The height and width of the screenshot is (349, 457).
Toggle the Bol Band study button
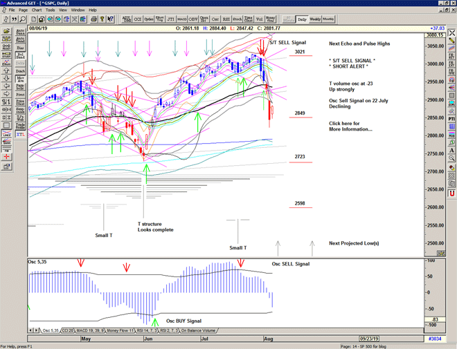20,55
